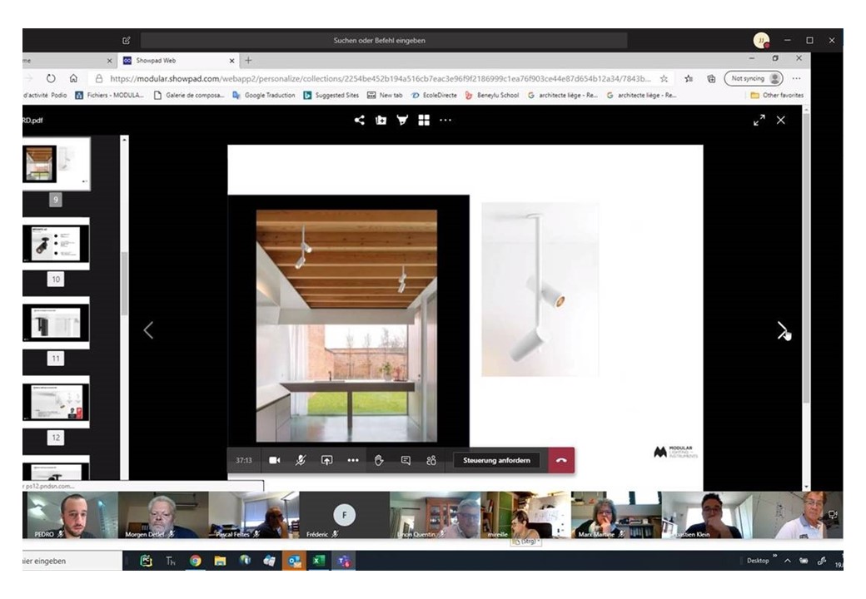Screen dimensions: 866x599
Task: Select mireille's video tile
Action: 525,515
